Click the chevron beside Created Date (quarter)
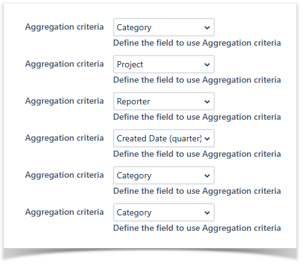The height and width of the screenshot is (266, 305). pos(207,139)
